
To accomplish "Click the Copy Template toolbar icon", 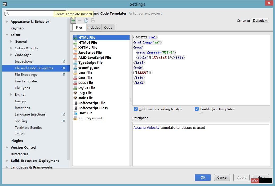I will (86, 21).
